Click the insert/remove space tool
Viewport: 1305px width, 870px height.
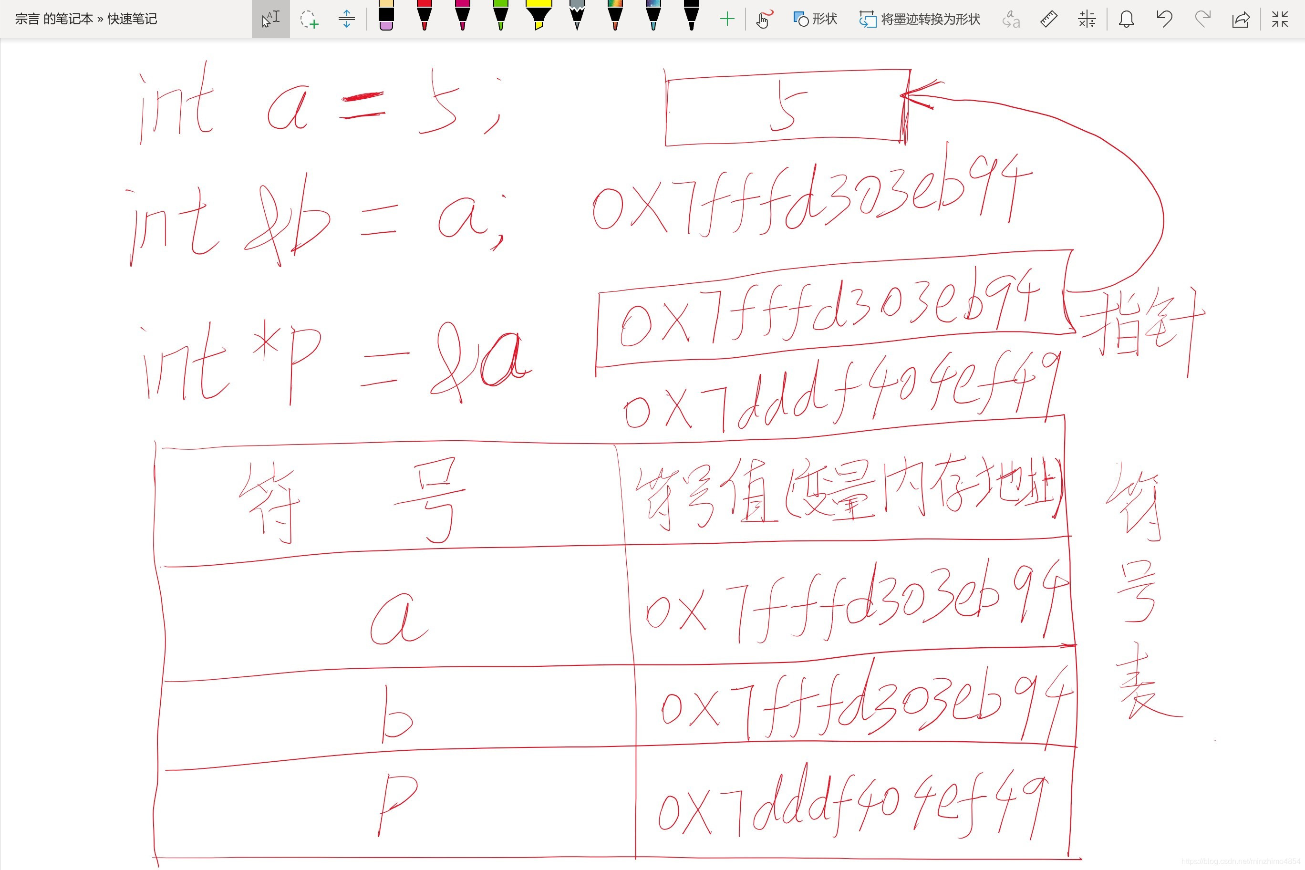(346, 20)
